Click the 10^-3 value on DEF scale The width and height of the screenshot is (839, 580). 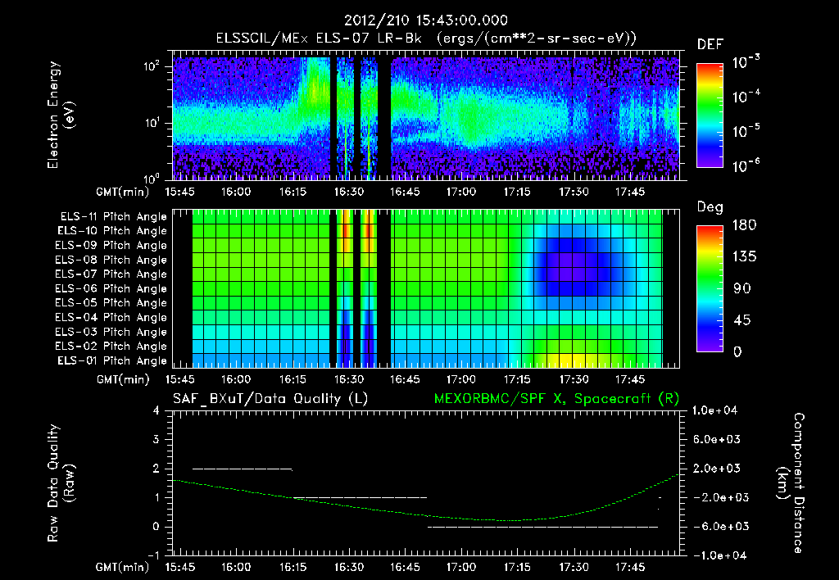(x=746, y=62)
